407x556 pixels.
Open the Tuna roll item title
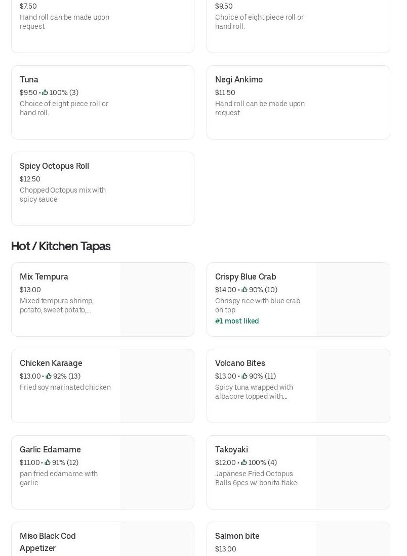(29, 80)
